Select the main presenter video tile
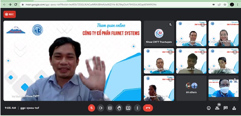The width and height of the screenshot is (241, 116). point(72,61)
